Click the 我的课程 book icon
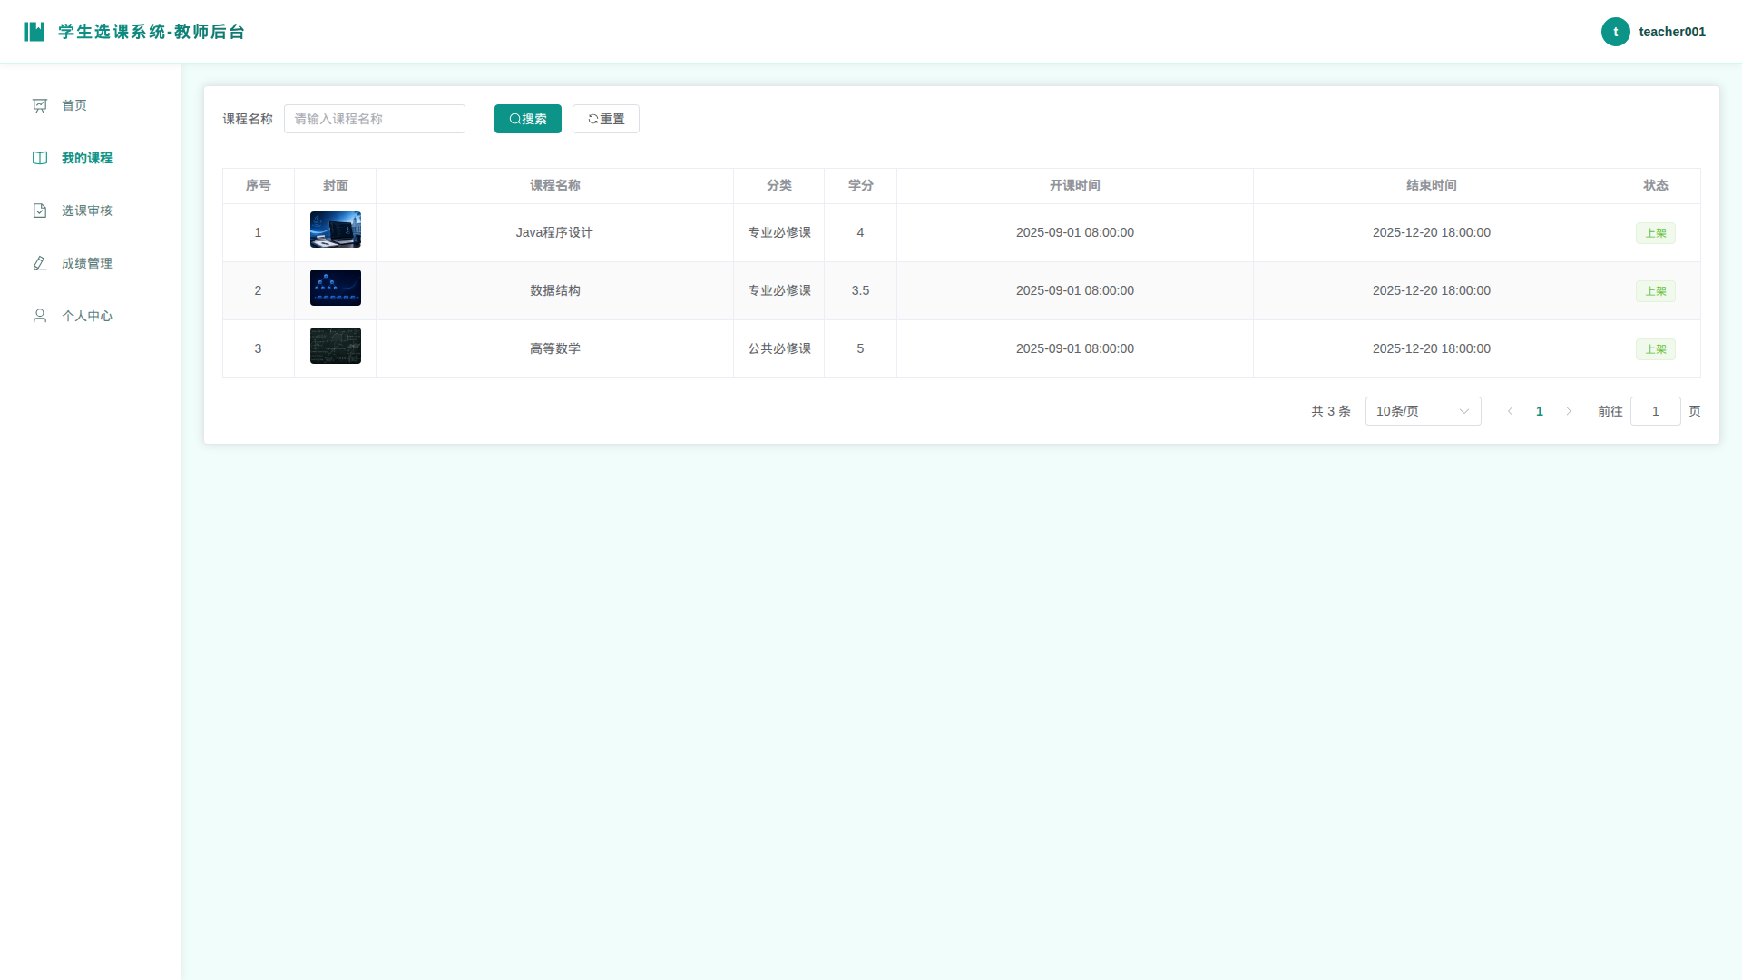1742x980 pixels. click(x=40, y=158)
